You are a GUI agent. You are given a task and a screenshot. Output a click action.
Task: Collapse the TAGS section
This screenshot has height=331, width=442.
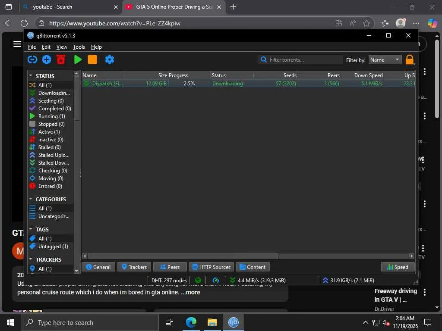(x=31, y=229)
